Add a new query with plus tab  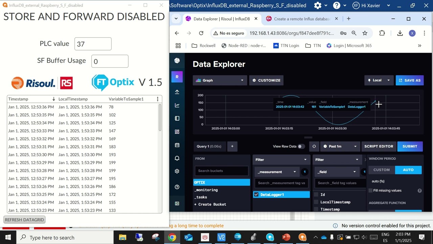[x=232, y=146]
